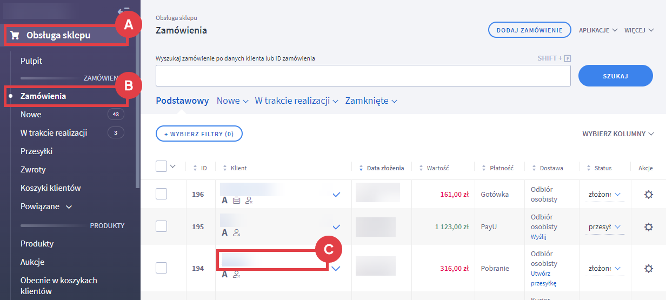Select the checkbox for order 196
The height and width of the screenshot is (300, 666).
[161, 194]
